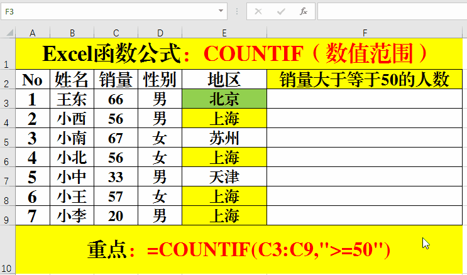Click the region cell '天津'
The height and width of the screenshot is (275, 467).
(224, 177)
